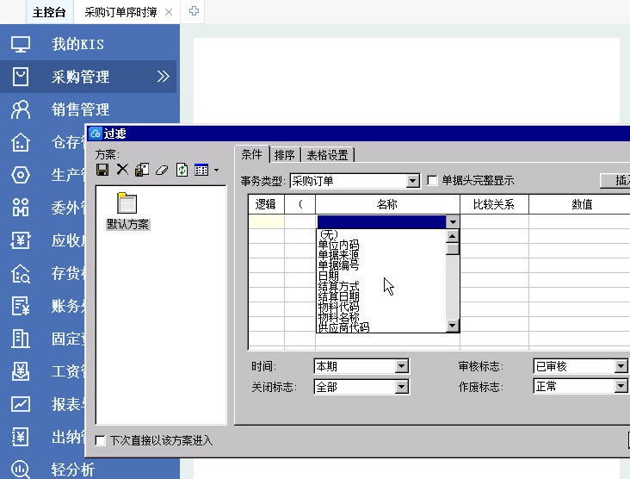Click the 仓存 warehouse house icon
Image resolution: width=630 pixels, height=479 pixels.
tap(21, 142)
